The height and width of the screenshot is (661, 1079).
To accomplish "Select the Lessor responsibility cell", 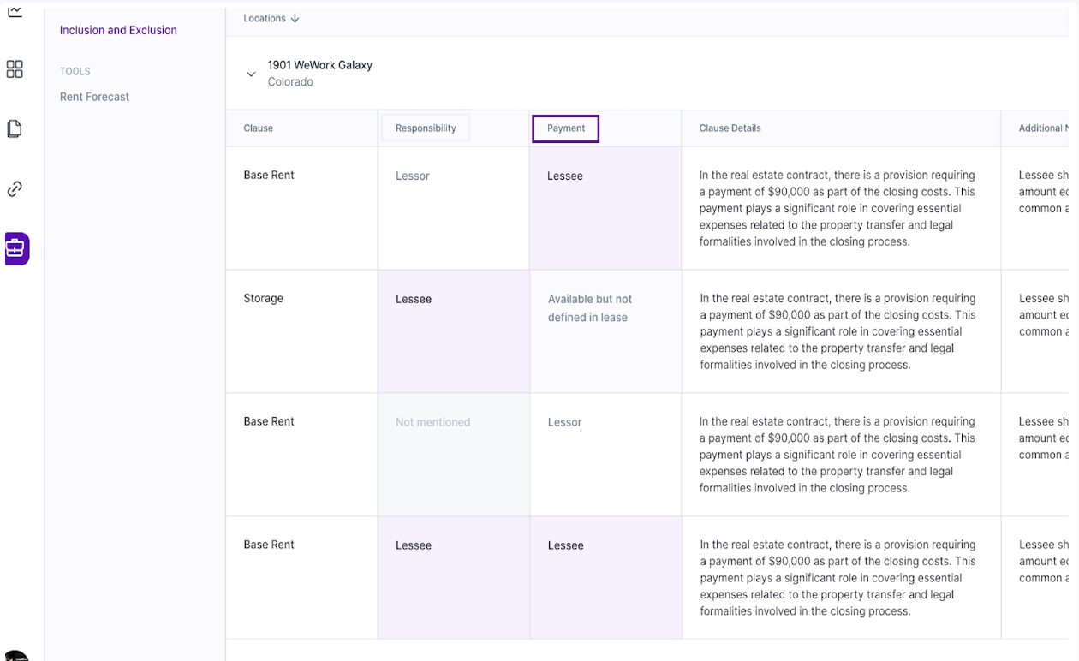I will tap(413, 176).
